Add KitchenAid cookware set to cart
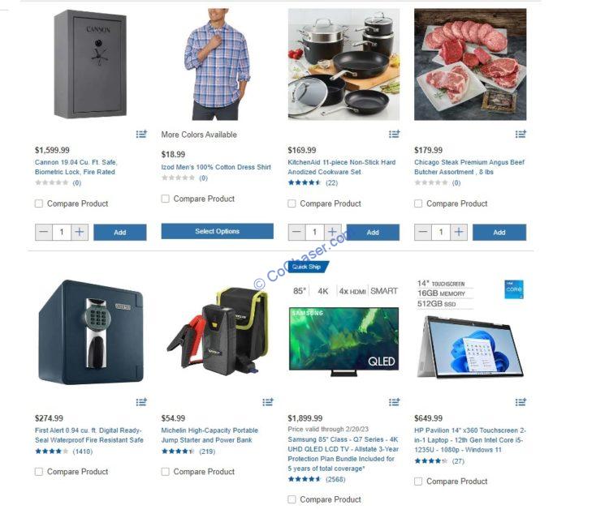The image size is (609, 518). [x=373, y=232]
